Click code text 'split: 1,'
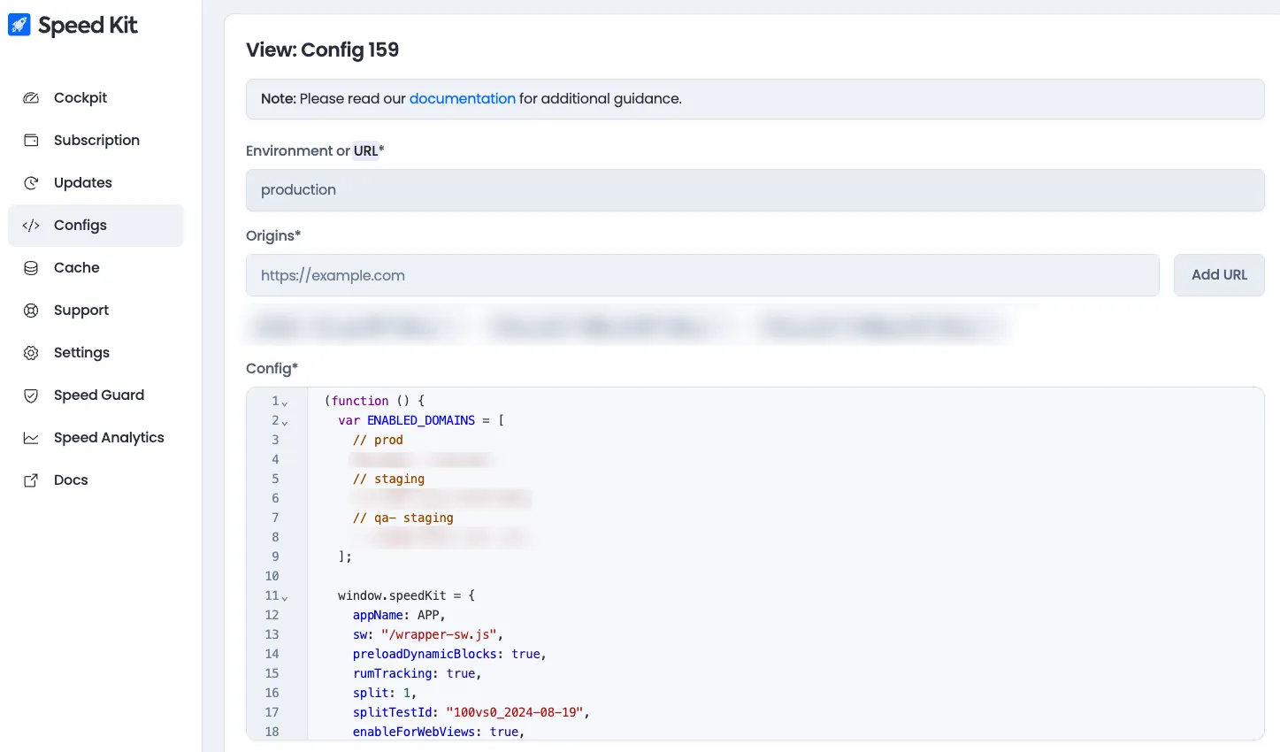This screenshot has height=752, width=1280. click(x=385, y=693)
